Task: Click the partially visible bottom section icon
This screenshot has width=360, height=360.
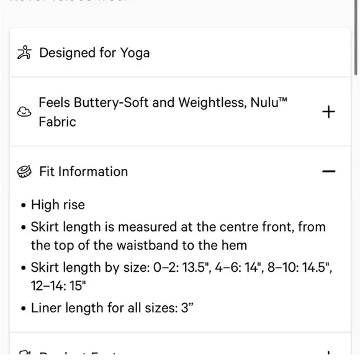Action: pyautogui.click(x=24, y=353)
